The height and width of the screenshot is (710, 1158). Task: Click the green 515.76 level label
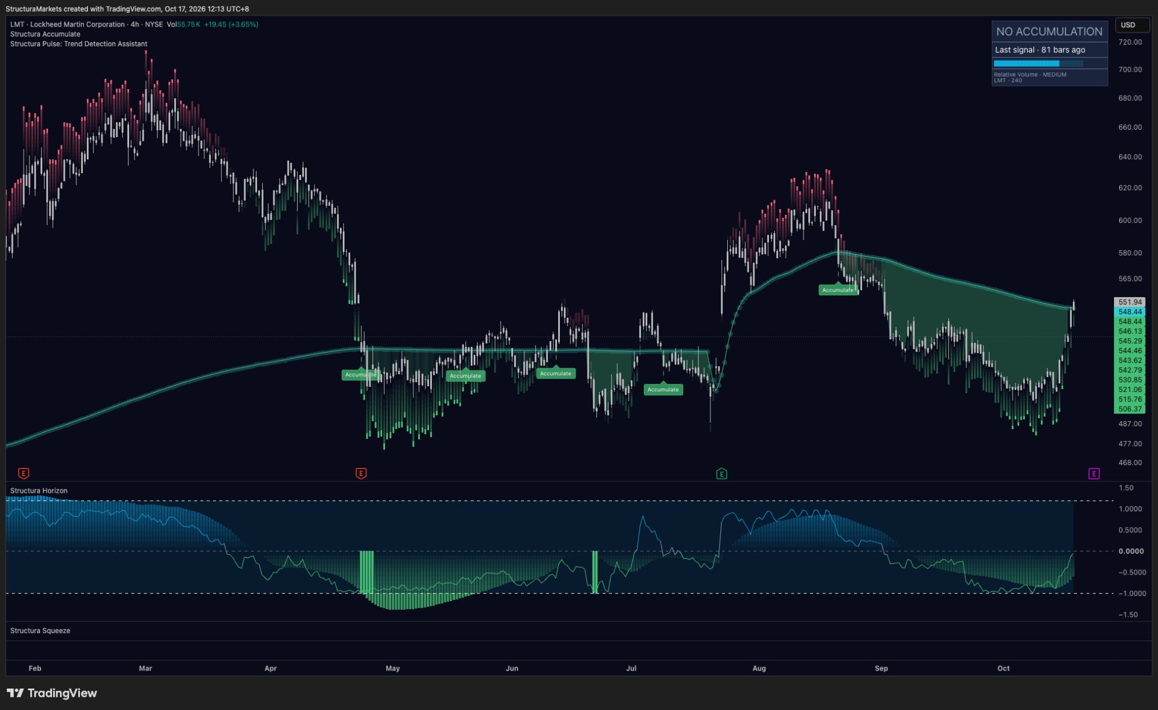coord(1130,399)
